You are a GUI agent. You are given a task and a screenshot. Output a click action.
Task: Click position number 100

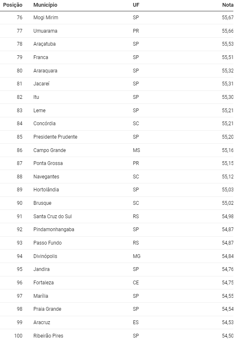coord(18,336)
